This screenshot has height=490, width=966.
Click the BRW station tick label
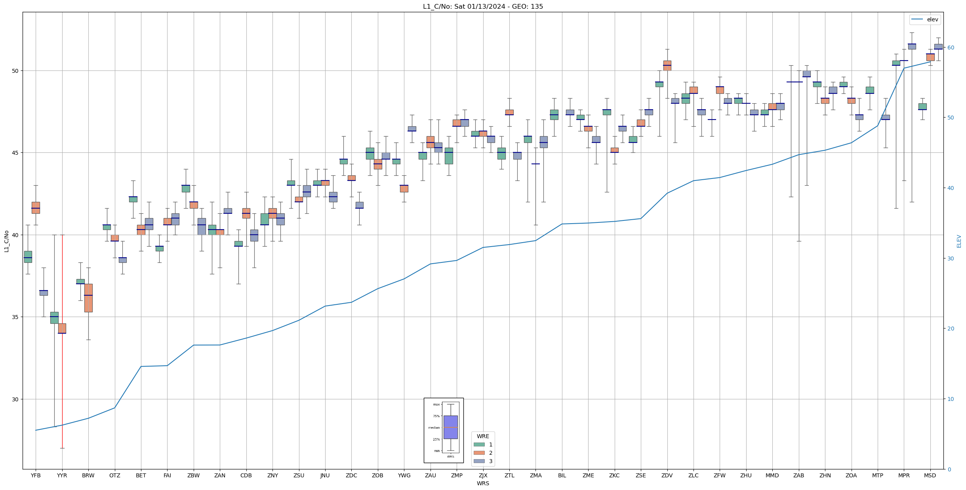(88, 475)
